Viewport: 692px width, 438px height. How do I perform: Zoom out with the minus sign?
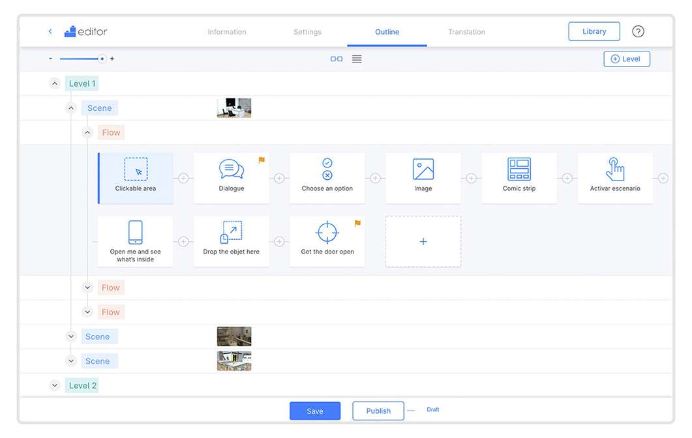click(50, 58)
